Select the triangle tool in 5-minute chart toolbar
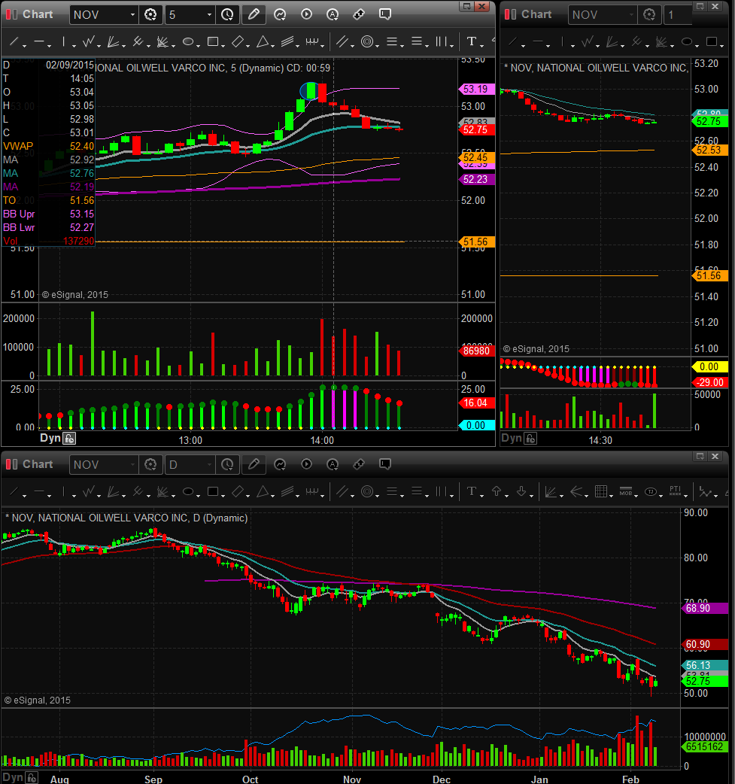This screenshot has height=784, width=735. click(x=262, y=42)
